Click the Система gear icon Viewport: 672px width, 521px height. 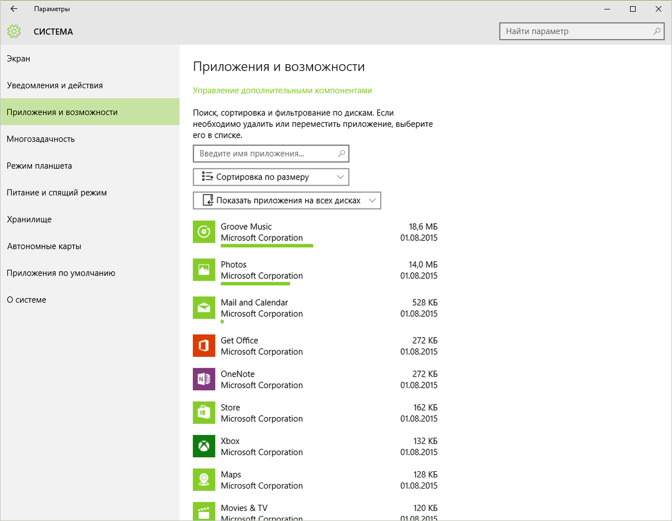[x=14, y=31]
